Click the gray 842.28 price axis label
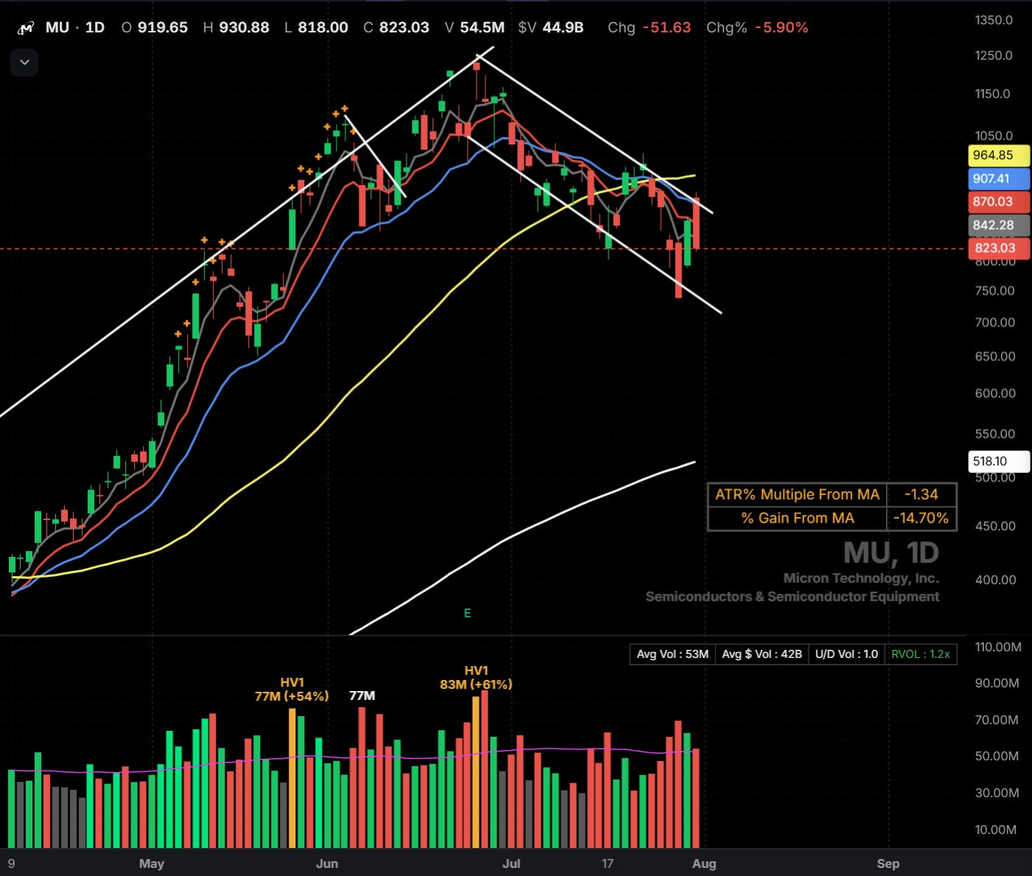 (x=999, y=225)
